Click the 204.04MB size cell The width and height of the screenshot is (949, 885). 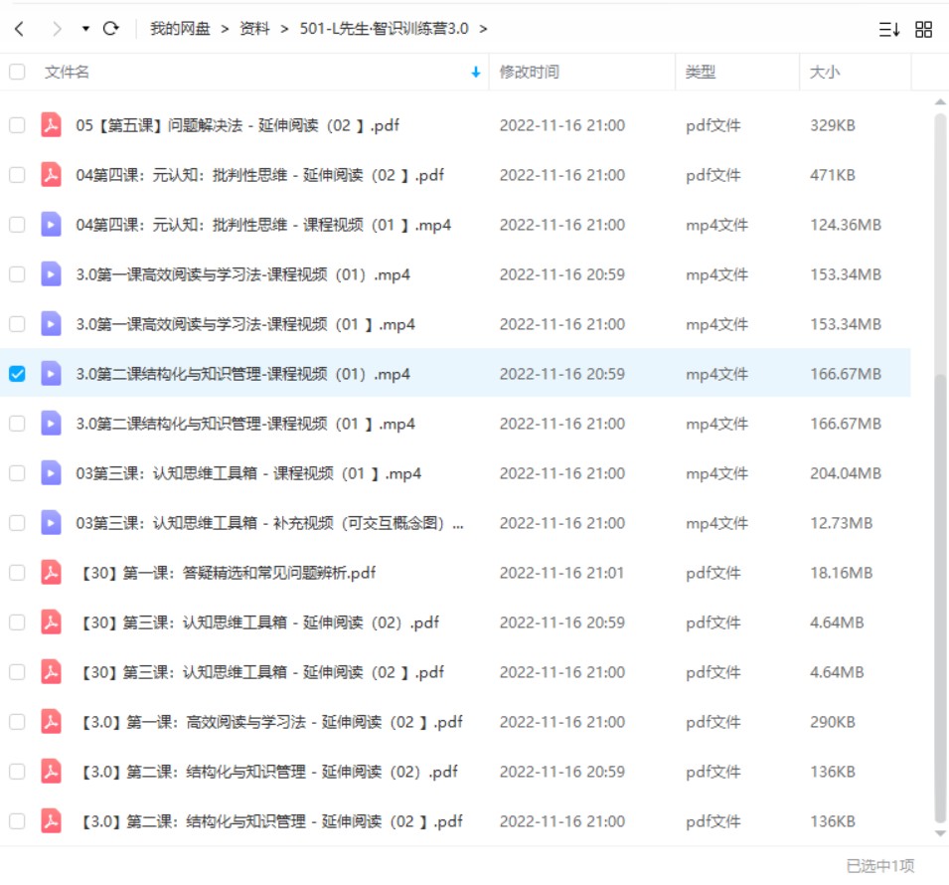click(x=846, y=473)
